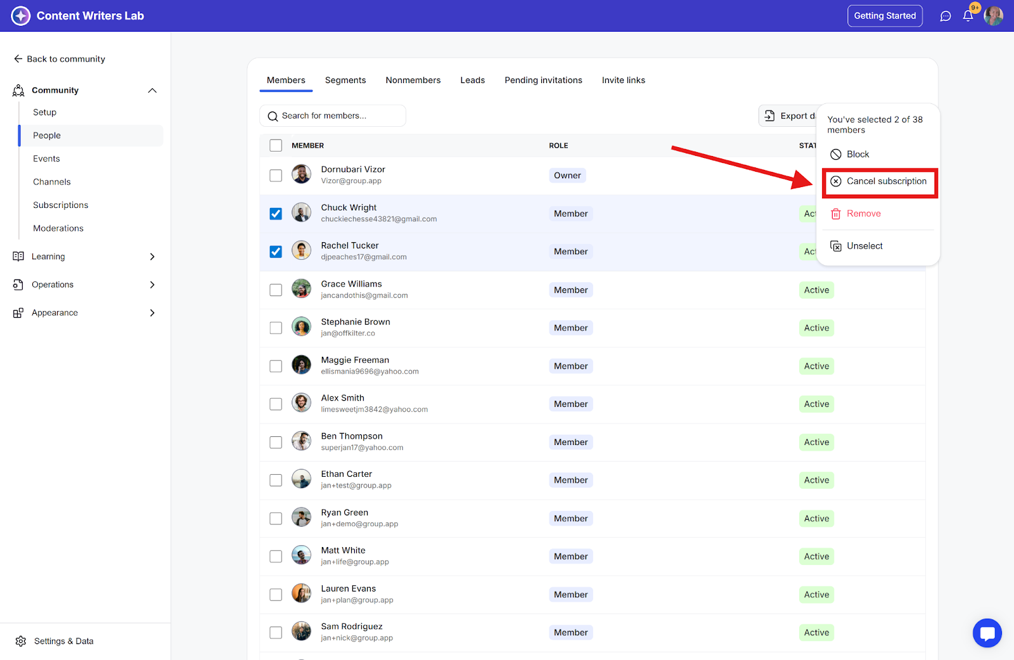Open the support chat bubble widget

tap(987, 633)
